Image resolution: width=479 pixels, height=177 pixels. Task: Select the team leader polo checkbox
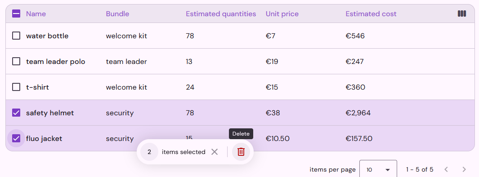point(16,61)
